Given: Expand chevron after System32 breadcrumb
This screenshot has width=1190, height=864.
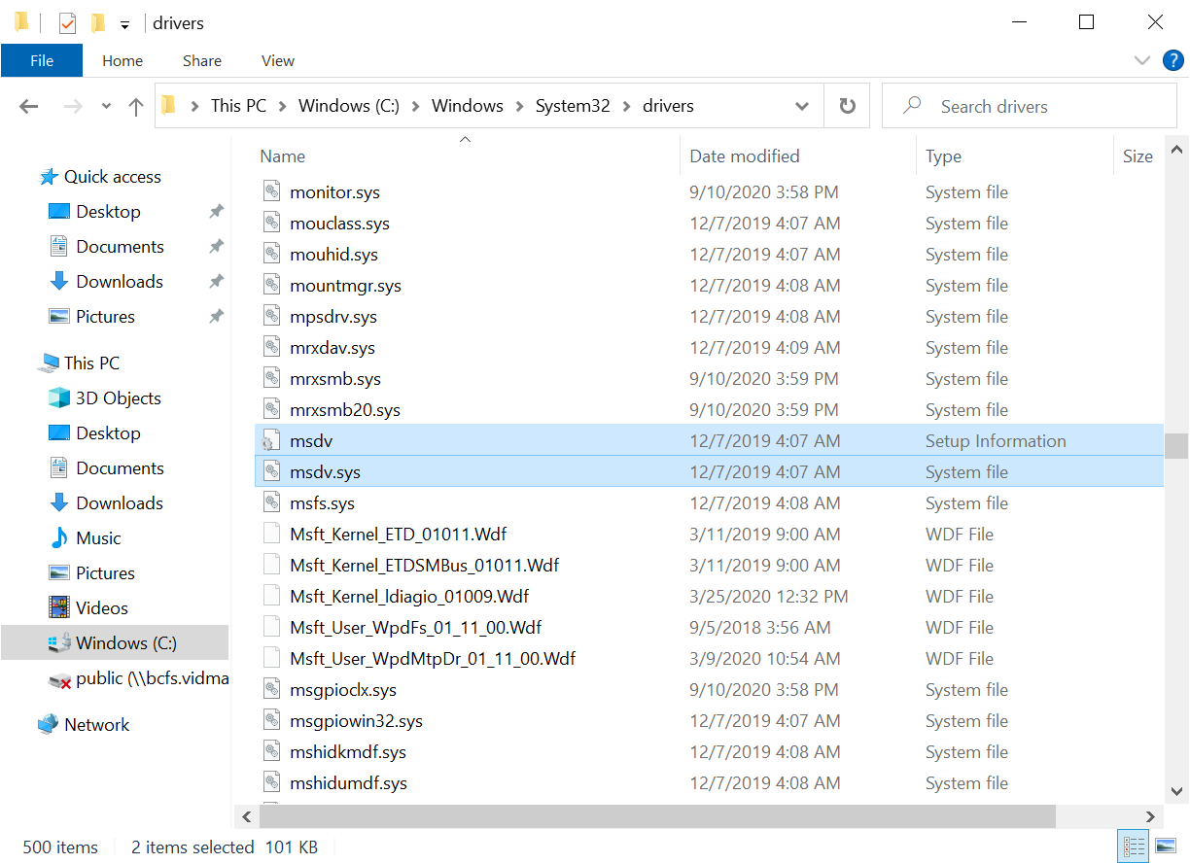Looking at the screenshot, I should pos(626,106).
